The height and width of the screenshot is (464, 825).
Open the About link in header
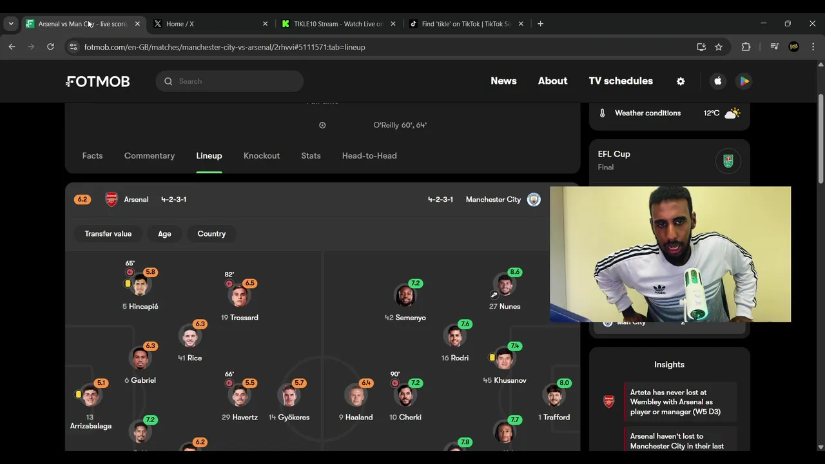pos(553,81)
